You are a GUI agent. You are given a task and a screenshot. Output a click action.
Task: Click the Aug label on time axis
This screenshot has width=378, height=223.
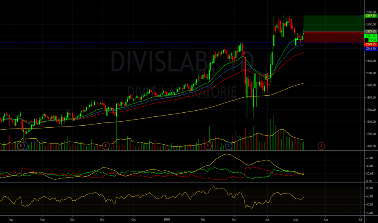pos(11,220)
